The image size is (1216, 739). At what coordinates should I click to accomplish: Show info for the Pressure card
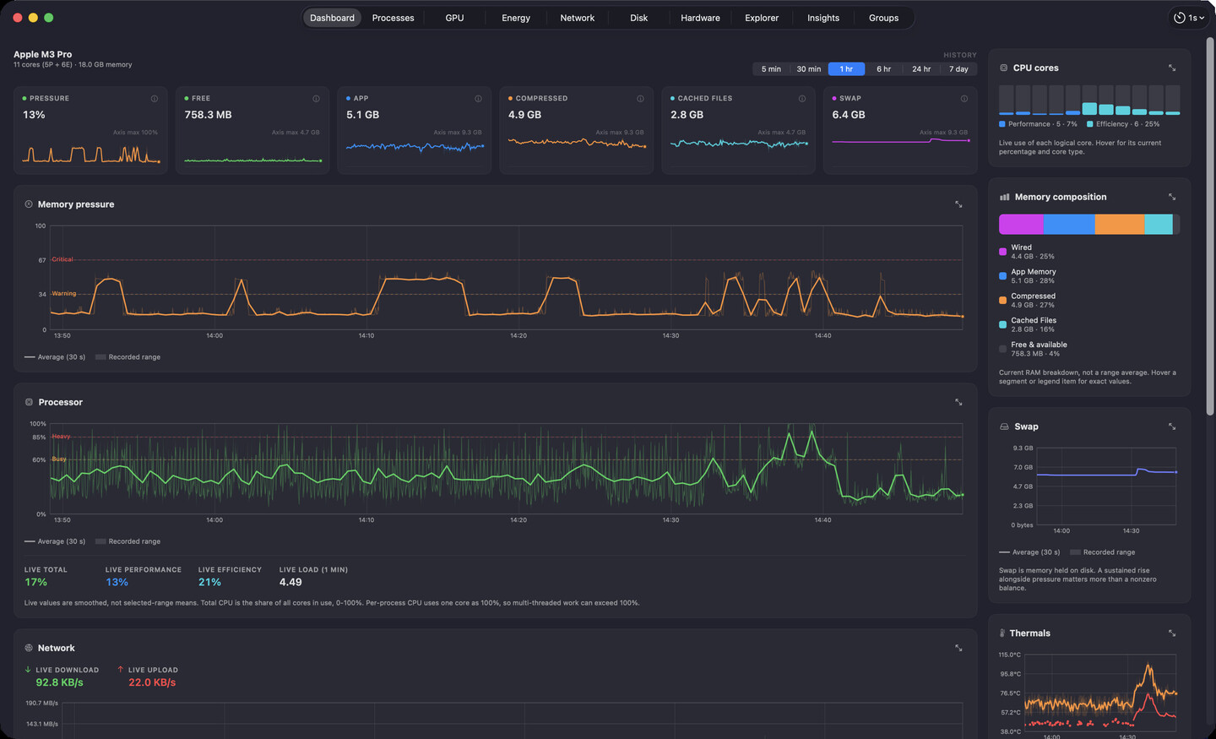(155, 99)
